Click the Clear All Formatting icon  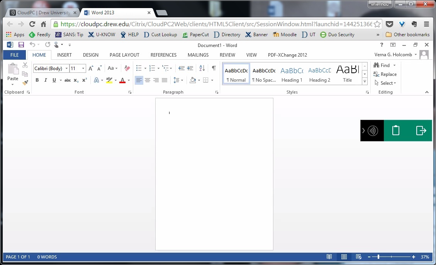127,69
